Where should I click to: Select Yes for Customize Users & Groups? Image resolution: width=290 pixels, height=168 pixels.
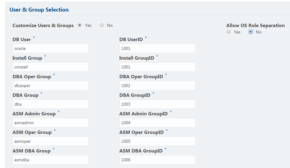[x=80, y=25]
